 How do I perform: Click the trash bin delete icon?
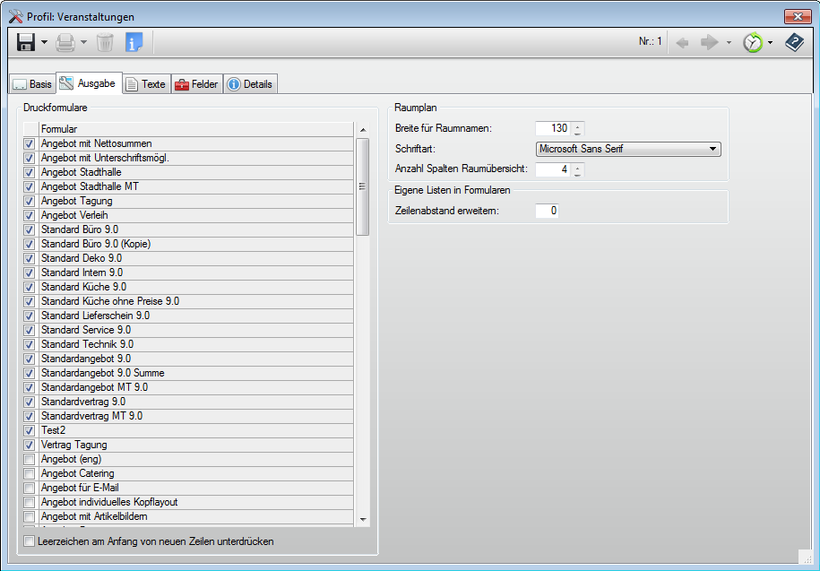point(105,42)
